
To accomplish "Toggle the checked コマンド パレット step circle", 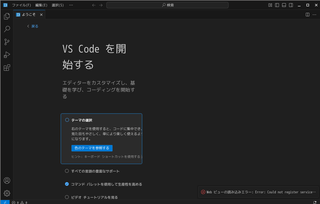I will [x=67, y=184].
